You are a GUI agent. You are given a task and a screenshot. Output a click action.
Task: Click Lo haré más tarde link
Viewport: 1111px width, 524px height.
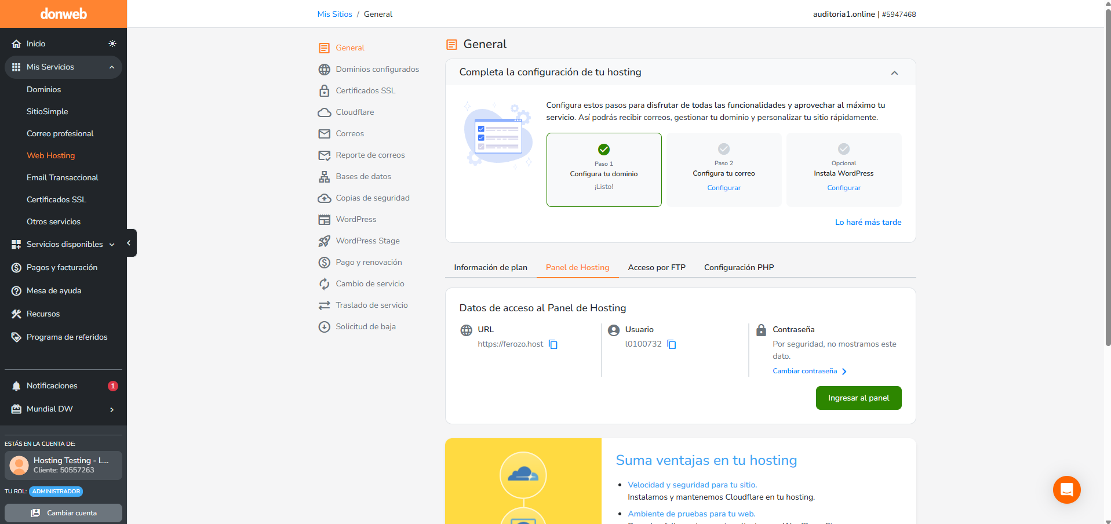[x=868, y=222]
